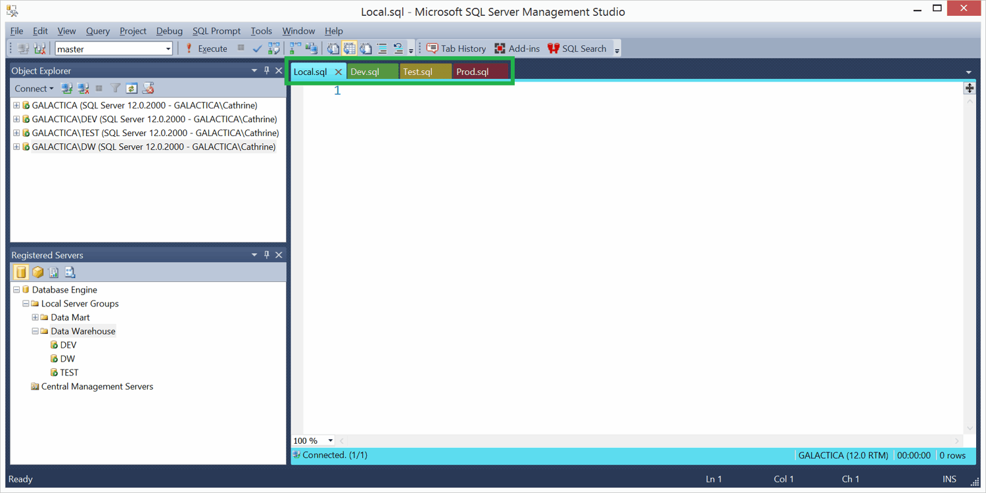Viewport: 986px width, 493px height.
Task: Refresh the Object Explorer tree
Action: tap(131, 88)
